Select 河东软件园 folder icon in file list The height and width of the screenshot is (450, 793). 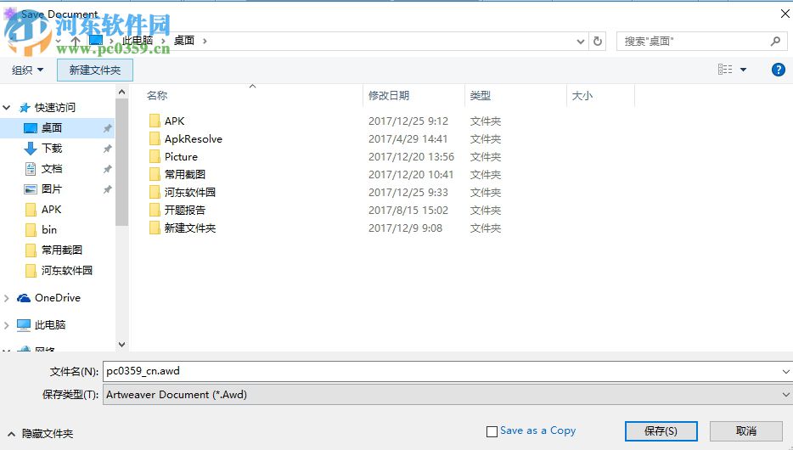[155, 192]
